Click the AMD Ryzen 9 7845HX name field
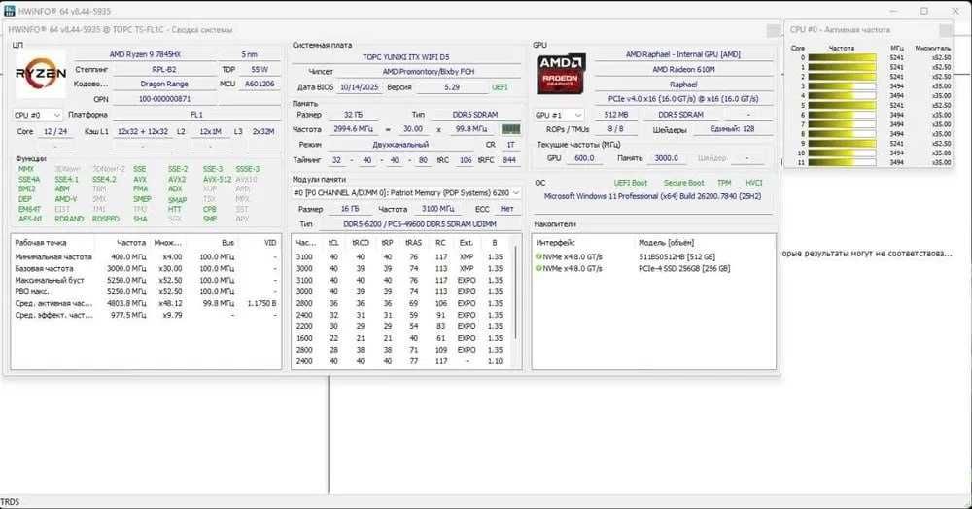Screen dimensions: 972x509 [145, 54]
